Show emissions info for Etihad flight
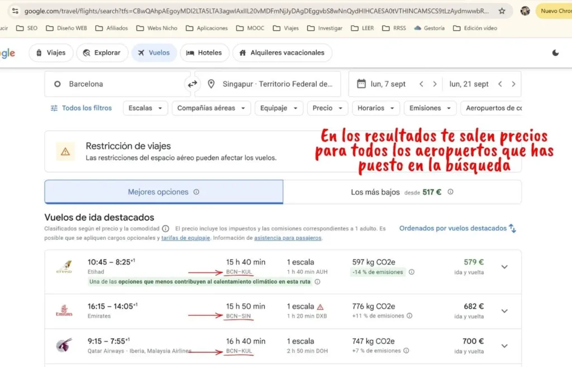This screenshot has width=572, height=367. [412, 272]
